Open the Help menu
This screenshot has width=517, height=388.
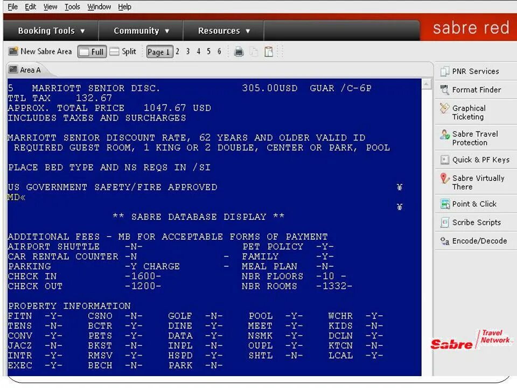coord(124,6)
